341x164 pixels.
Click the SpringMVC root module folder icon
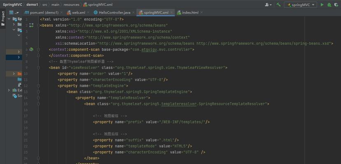click(15, 19)
